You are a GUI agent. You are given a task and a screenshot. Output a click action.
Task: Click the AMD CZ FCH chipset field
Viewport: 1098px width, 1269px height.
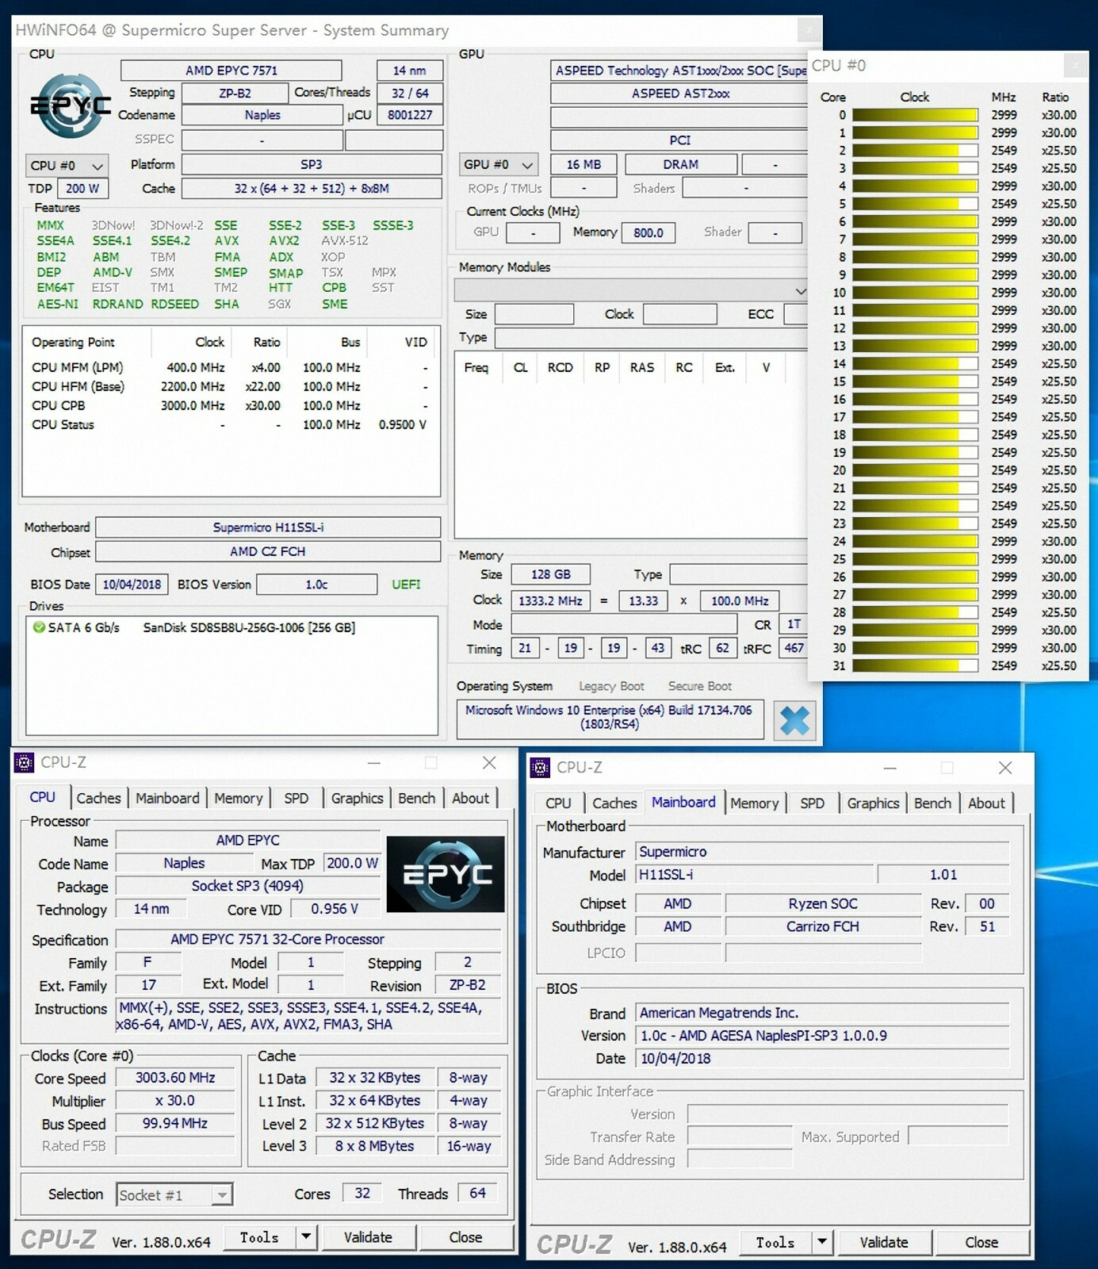(268, 551)
